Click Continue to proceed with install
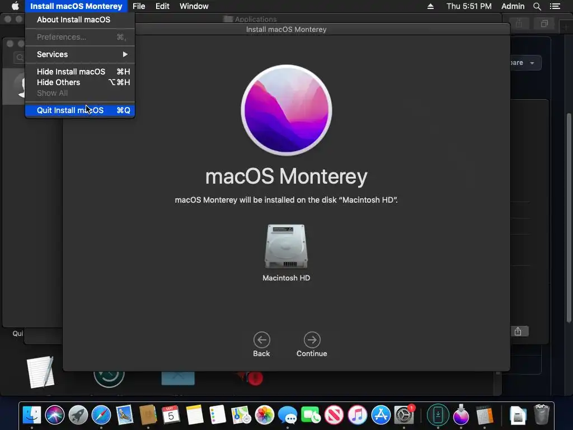The width and height of the screenshot is (573, 430). tap(312, 344)
